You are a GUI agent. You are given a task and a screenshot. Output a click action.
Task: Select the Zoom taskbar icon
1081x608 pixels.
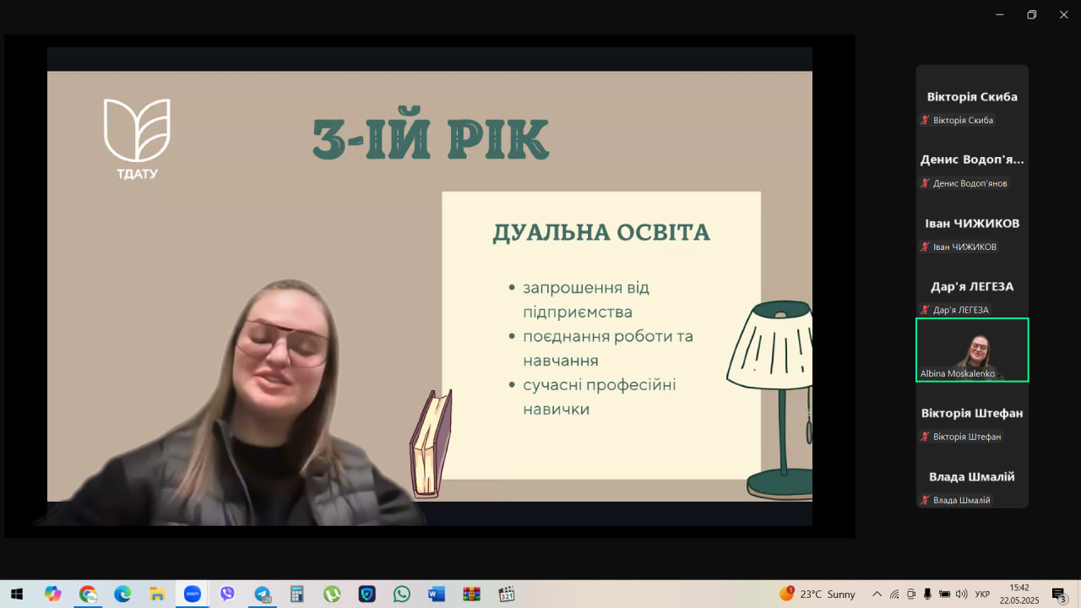point(193,594)
